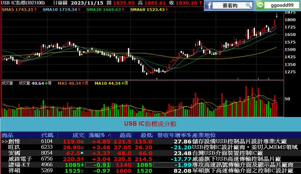Click the -17.77 revenue growth value
The image size is (301, 174).
click(181, 159)
